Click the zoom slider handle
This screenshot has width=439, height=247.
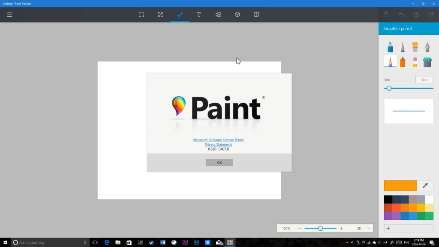[321, 228]
